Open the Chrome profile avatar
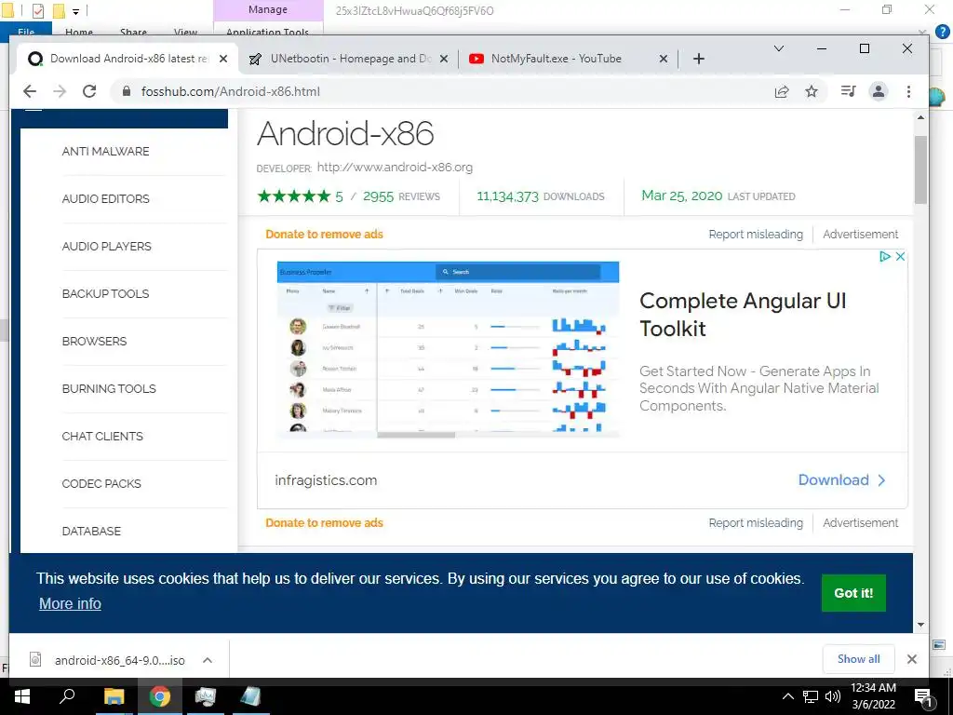This screenshot has height=715, width=953. (x=879, y=91)
